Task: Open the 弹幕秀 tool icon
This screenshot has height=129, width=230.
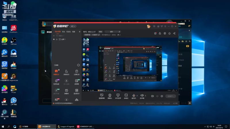Action: click(x=66, y=91)
